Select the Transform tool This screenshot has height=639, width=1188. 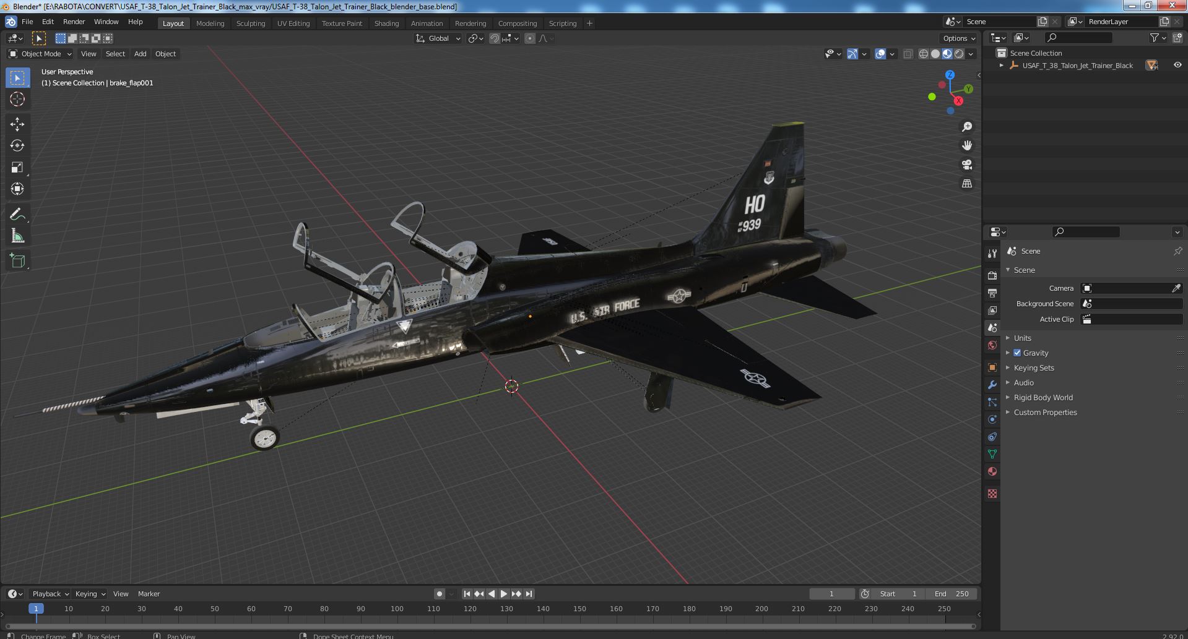pyautogui.click(x=17, y=189)
